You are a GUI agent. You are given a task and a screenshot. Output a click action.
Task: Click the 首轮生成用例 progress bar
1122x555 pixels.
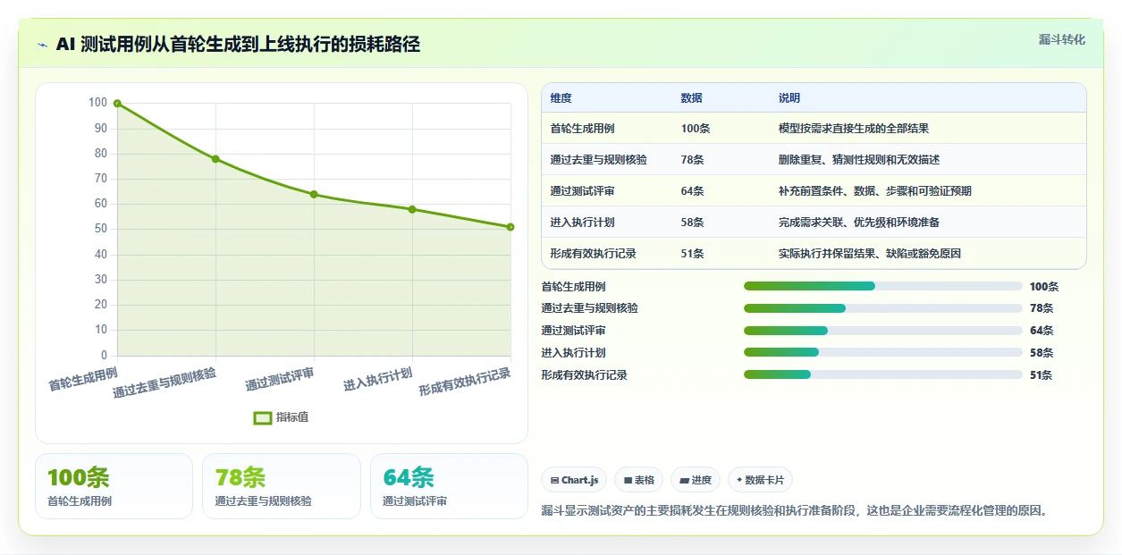pos(883,286)
